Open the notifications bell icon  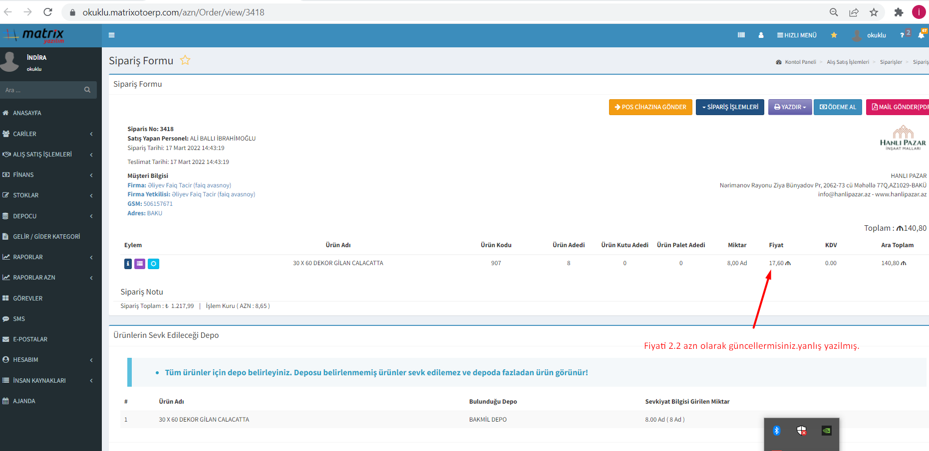[x=921, y=35]
